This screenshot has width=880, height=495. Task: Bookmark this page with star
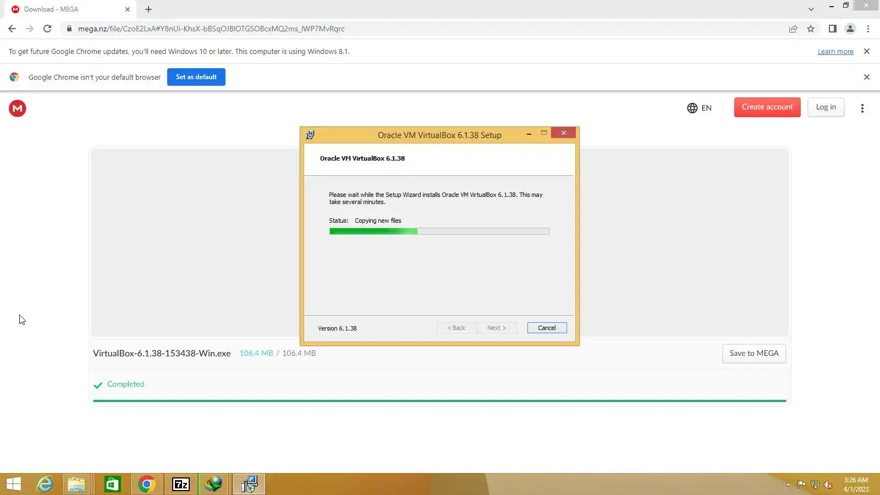coord(811,29)
